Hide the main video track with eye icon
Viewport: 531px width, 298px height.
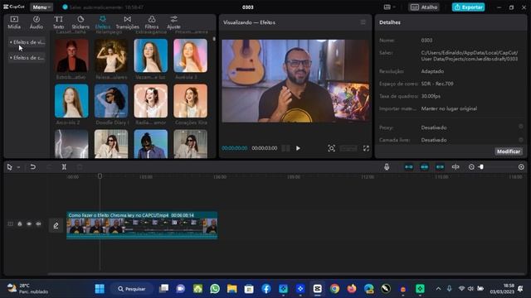29,223
